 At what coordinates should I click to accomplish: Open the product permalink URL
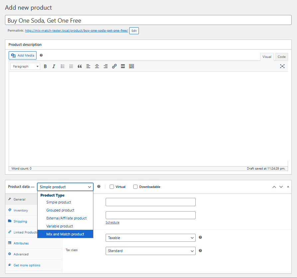(x=76, y=31)
